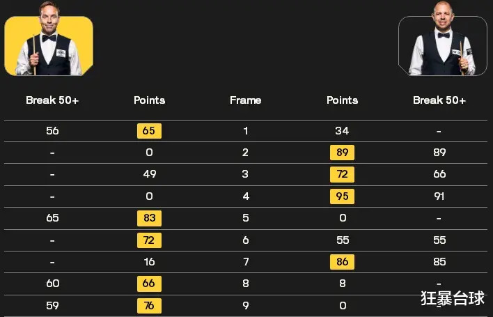The image size is (493, 317).
Task: Click the right Points column header
Action: tap(342, 100)
